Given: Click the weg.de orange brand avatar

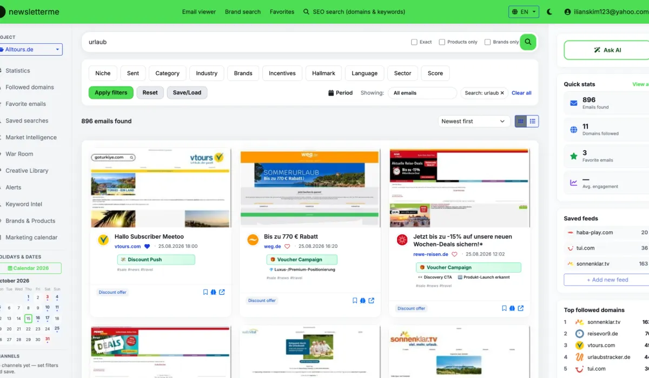Looking at the screenshot, I should pos(253,240).
